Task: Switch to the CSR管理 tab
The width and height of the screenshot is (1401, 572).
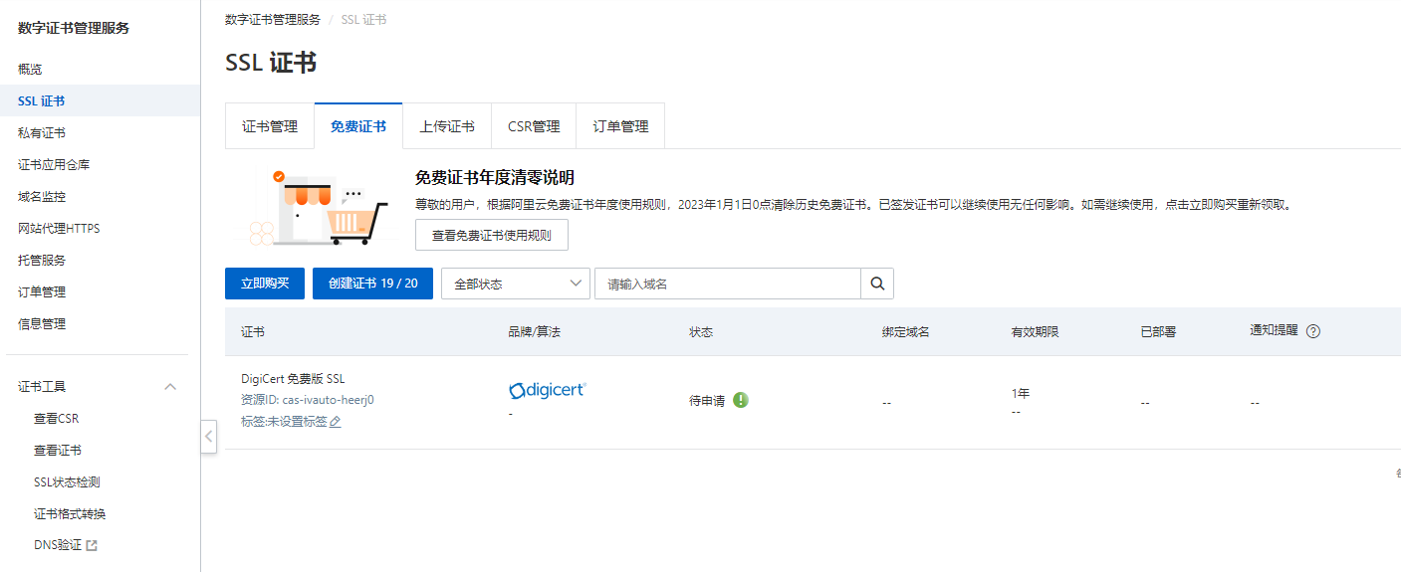Action: pos(534,126)
